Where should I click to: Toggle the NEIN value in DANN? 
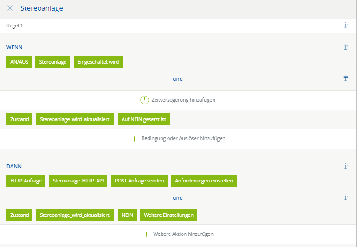(x=127, y=215)
